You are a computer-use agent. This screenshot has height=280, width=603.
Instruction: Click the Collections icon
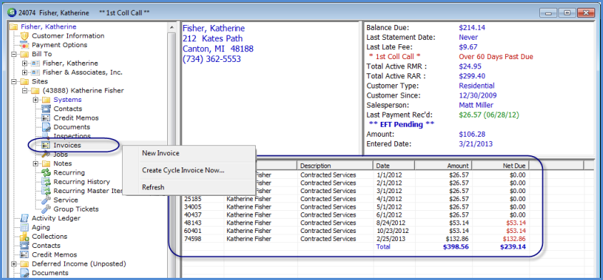point(24,237)
